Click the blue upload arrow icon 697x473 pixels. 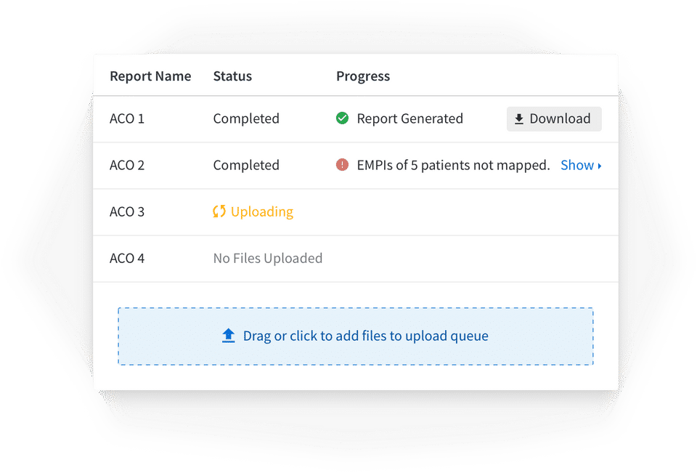tap(229, 336)
